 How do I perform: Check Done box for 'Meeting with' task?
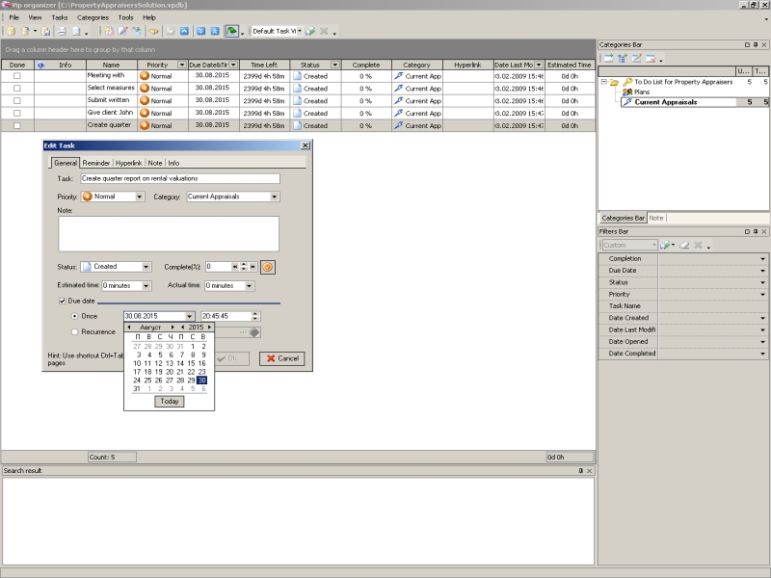tap(16, 75)
